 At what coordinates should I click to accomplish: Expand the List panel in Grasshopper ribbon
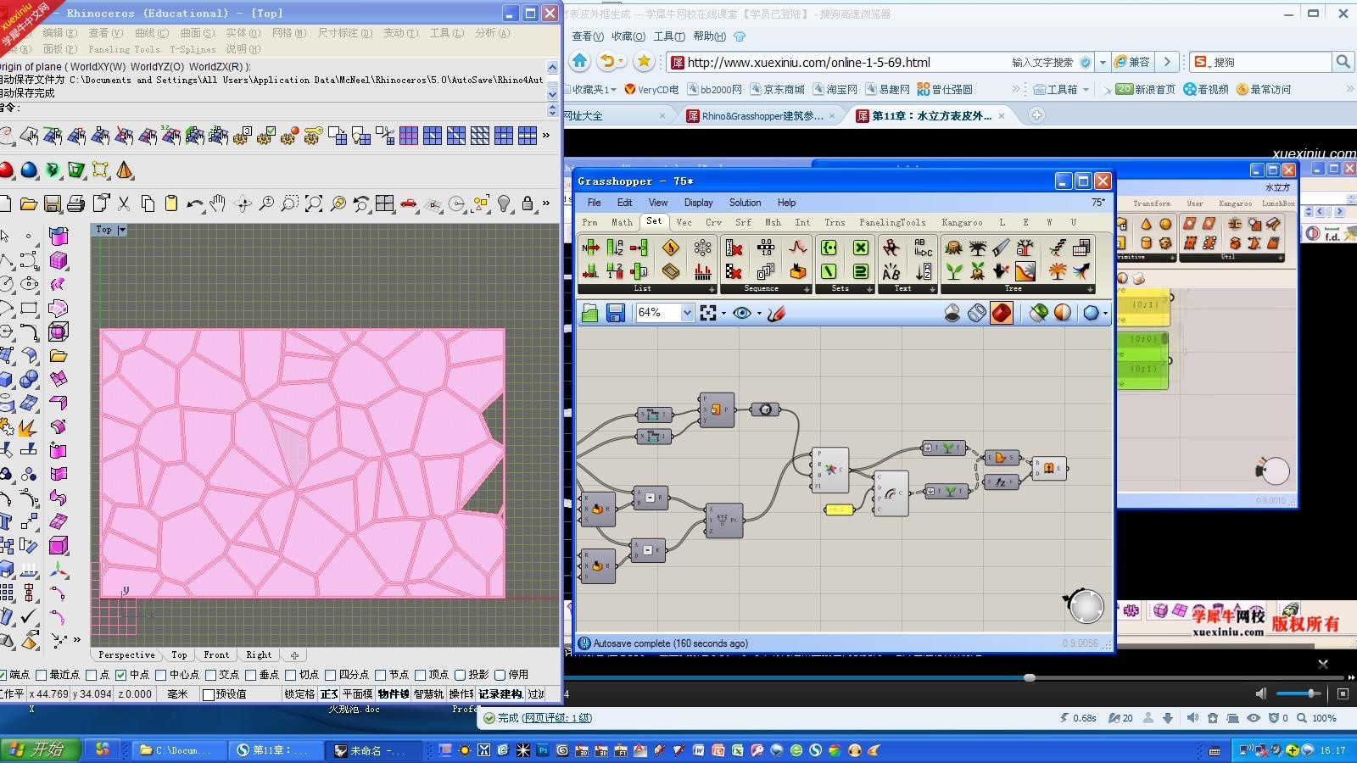click(712, 289)
